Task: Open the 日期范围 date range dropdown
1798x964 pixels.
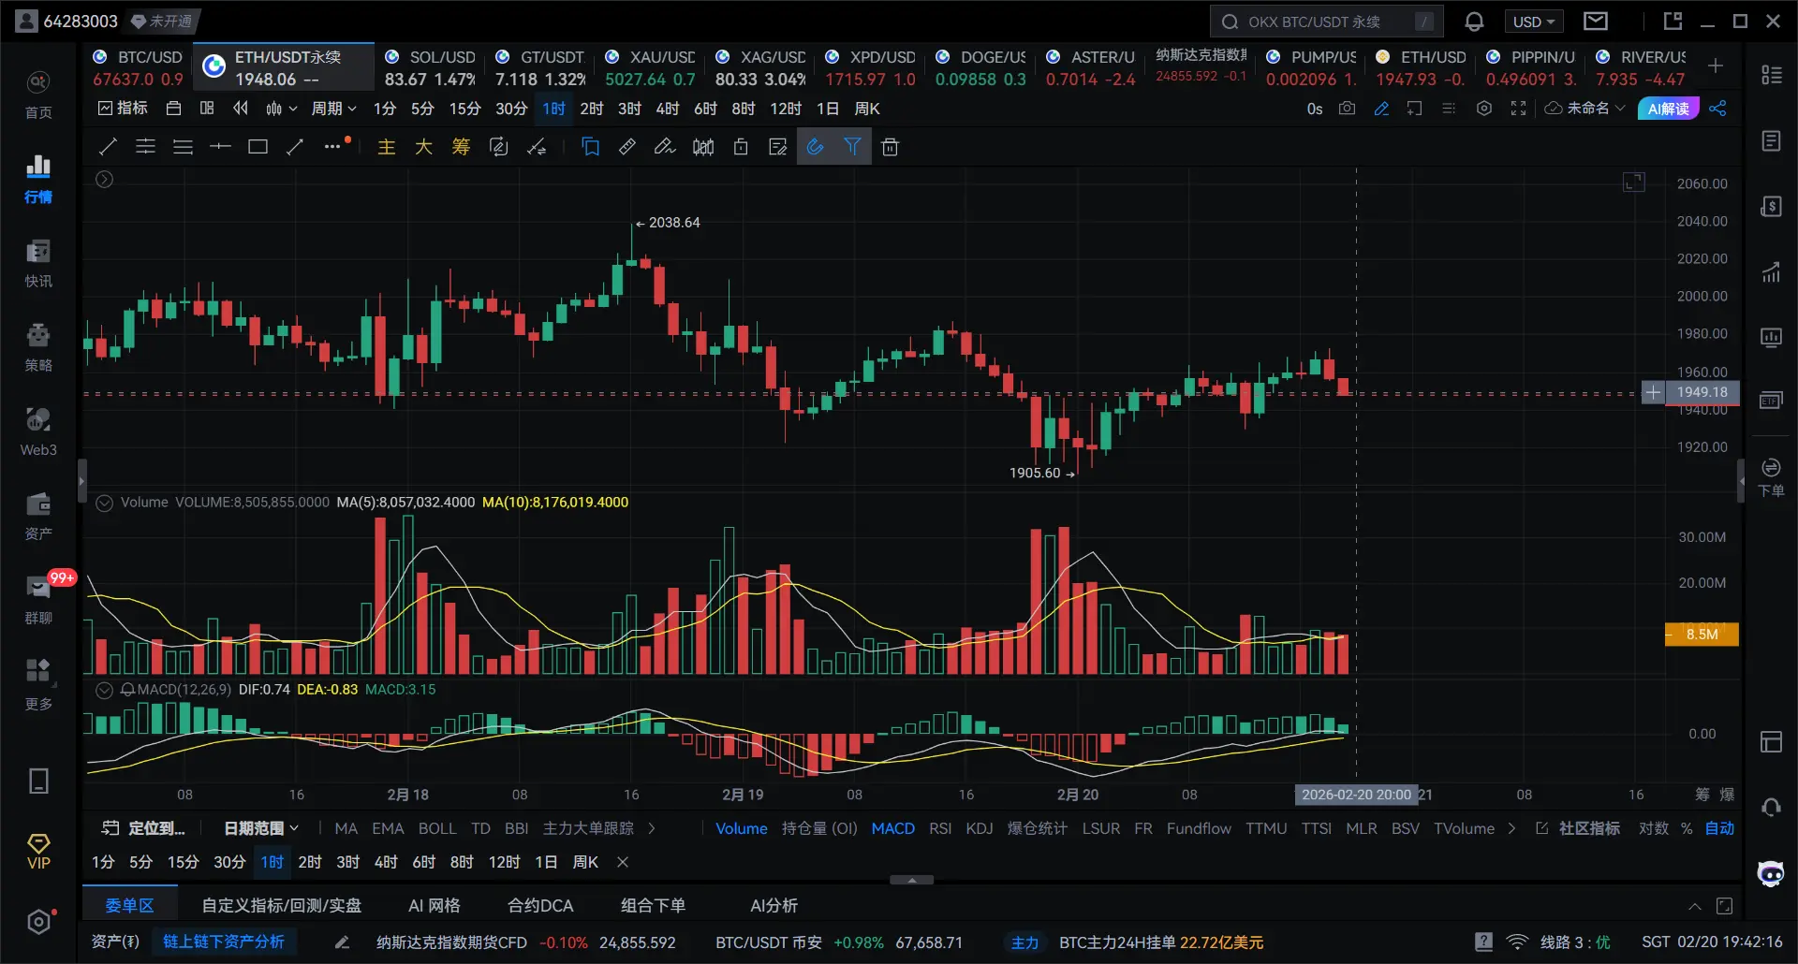Action: coord(261,828)
